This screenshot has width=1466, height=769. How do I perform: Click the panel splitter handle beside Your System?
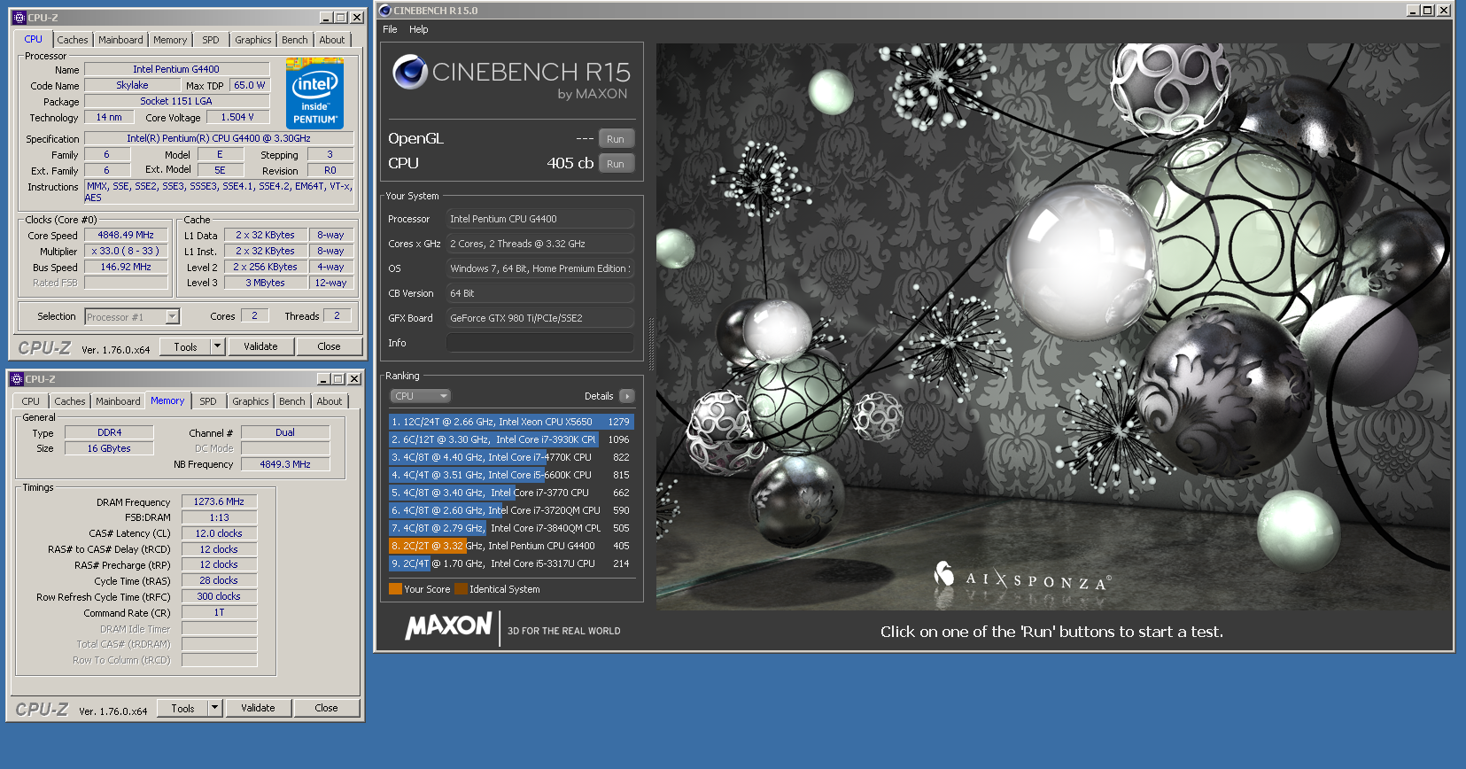(652, 344)
